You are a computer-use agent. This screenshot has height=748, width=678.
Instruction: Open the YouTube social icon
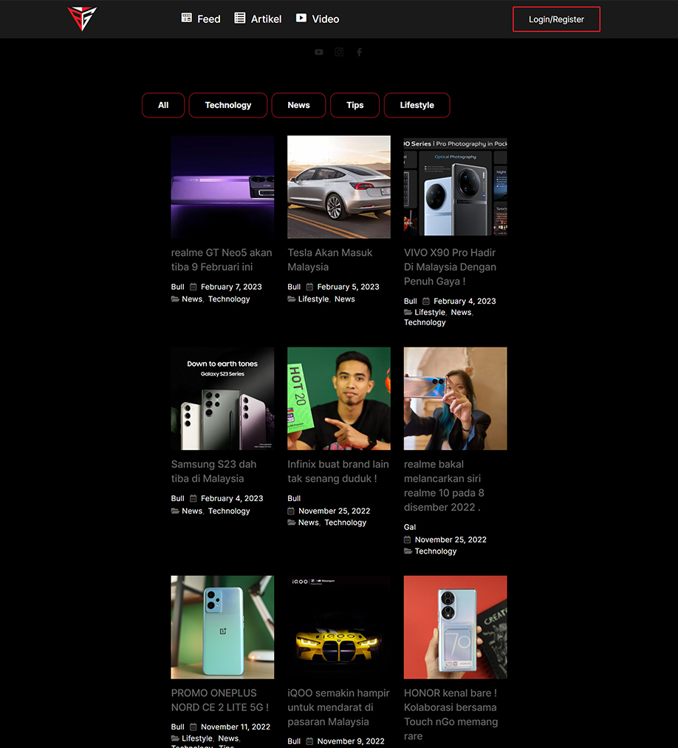[319, 52]
